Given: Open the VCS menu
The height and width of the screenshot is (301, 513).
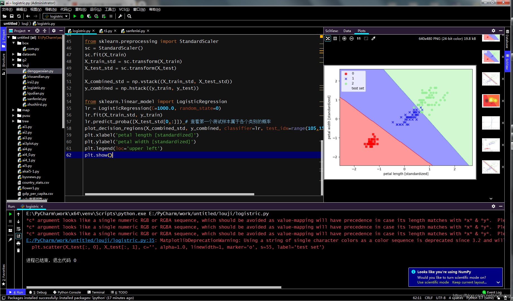Looking at the screenshot, I should point(124,9).
